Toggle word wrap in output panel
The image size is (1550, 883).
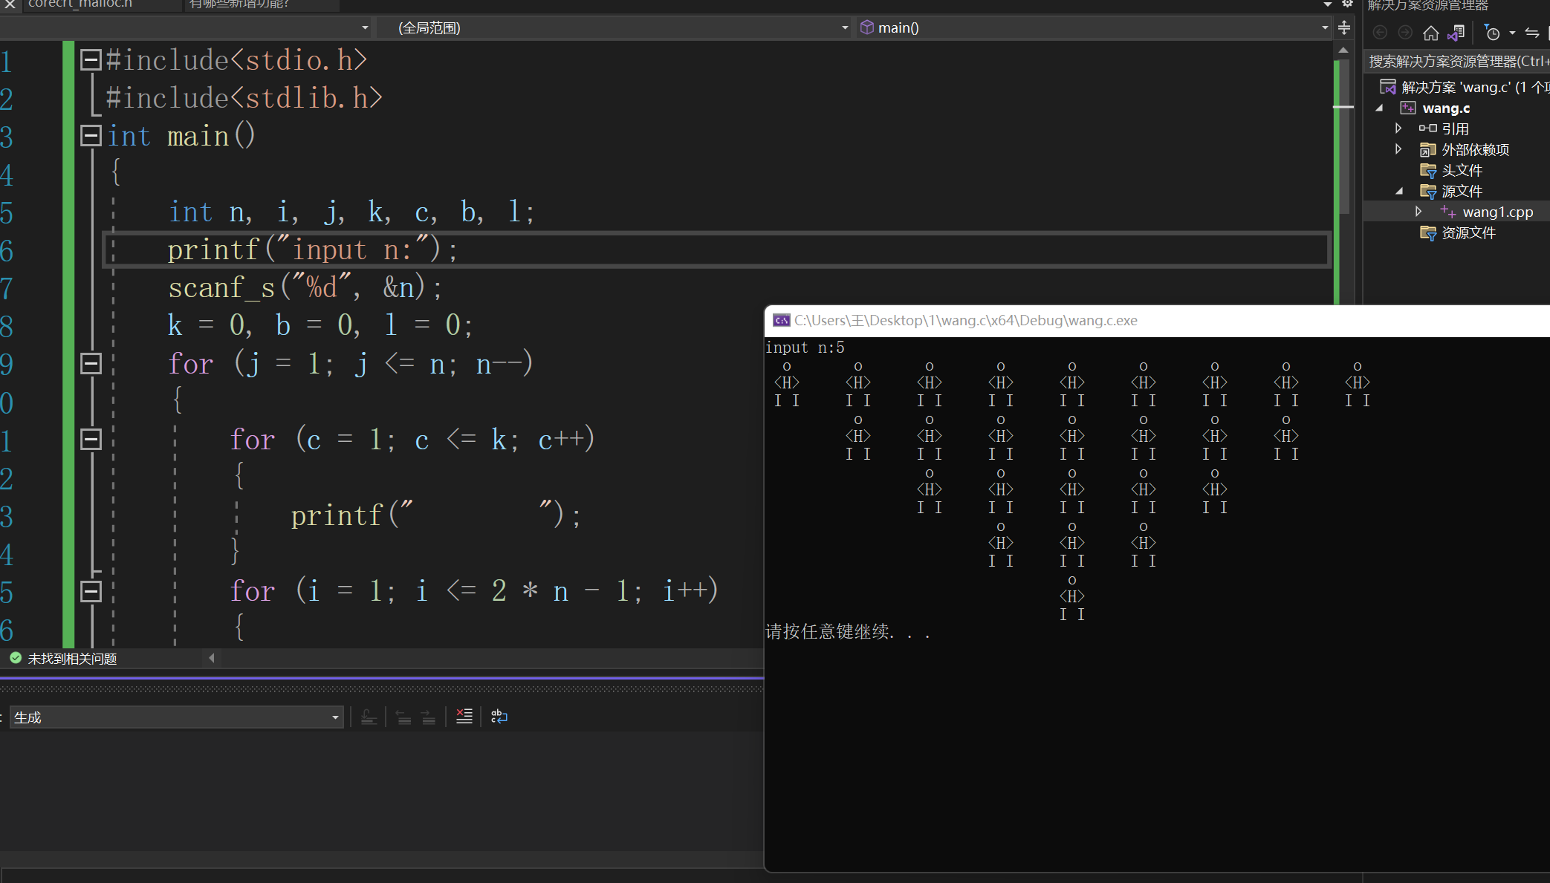pos(499,717)
